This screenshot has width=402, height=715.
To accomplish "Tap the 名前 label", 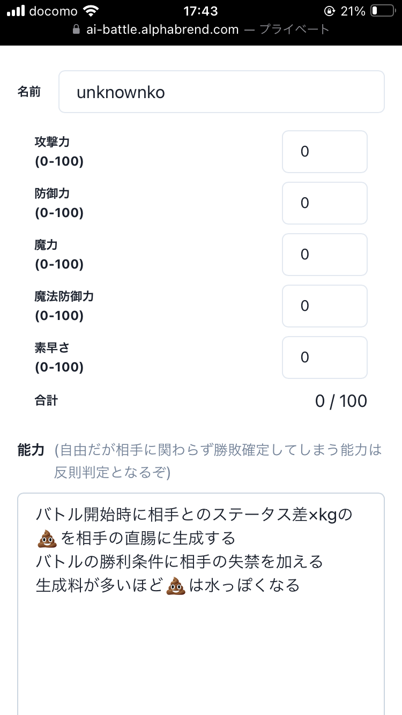I will click(x=29, y=92).
